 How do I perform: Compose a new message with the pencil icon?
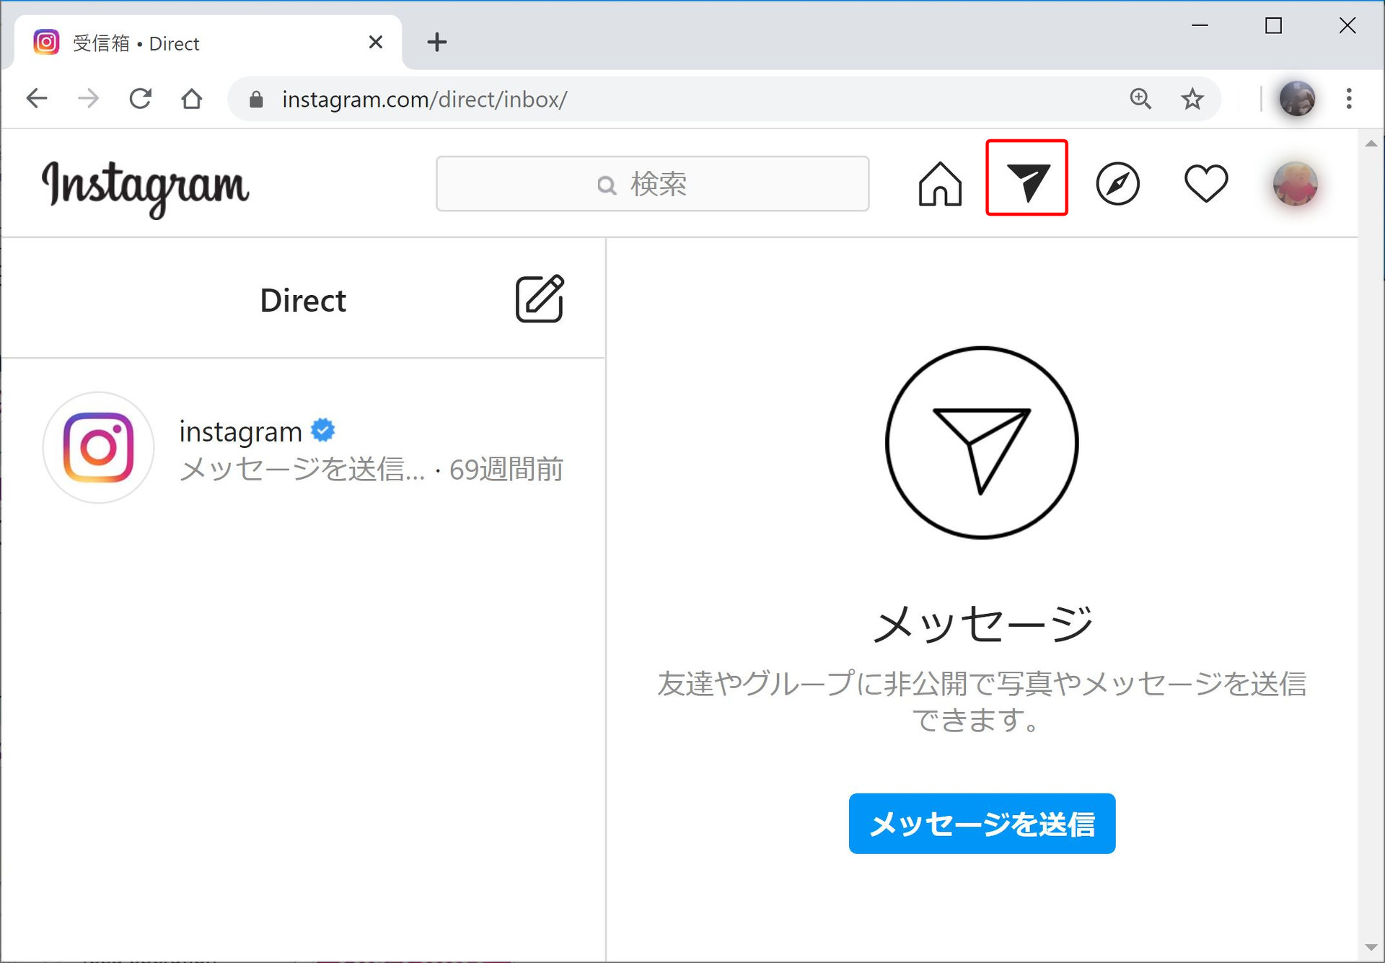coord(540,299)
